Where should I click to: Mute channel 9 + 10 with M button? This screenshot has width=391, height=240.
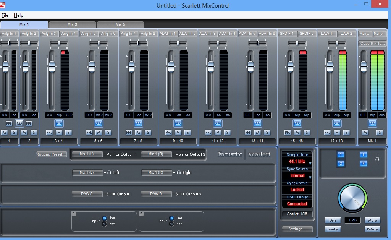pyautogui.click(x=178, y=133)
